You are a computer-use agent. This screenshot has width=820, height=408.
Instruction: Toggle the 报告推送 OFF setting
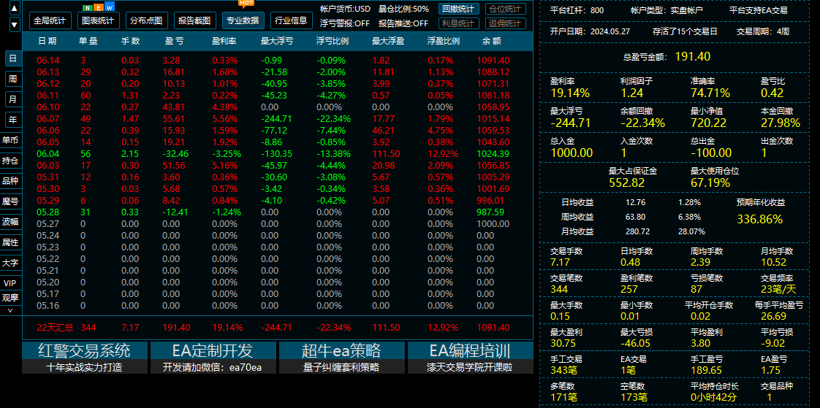(x=403, y=23)
